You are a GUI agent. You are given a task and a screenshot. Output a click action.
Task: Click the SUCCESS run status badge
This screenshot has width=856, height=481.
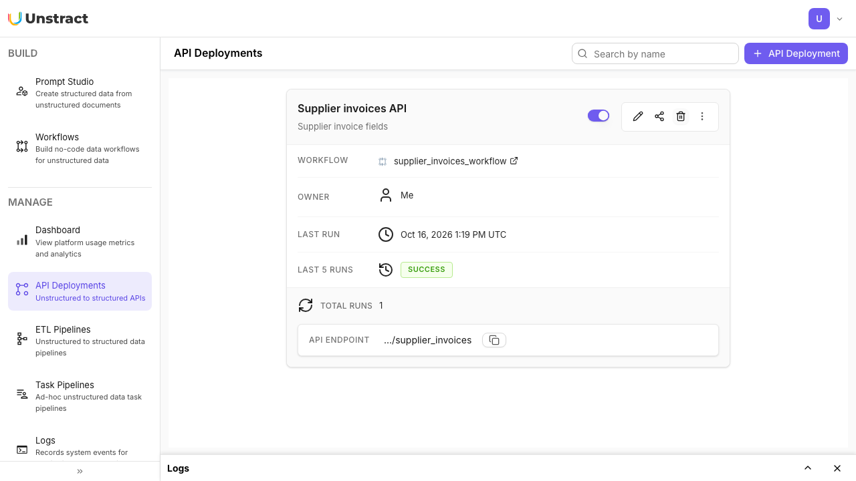coord(427,269)
